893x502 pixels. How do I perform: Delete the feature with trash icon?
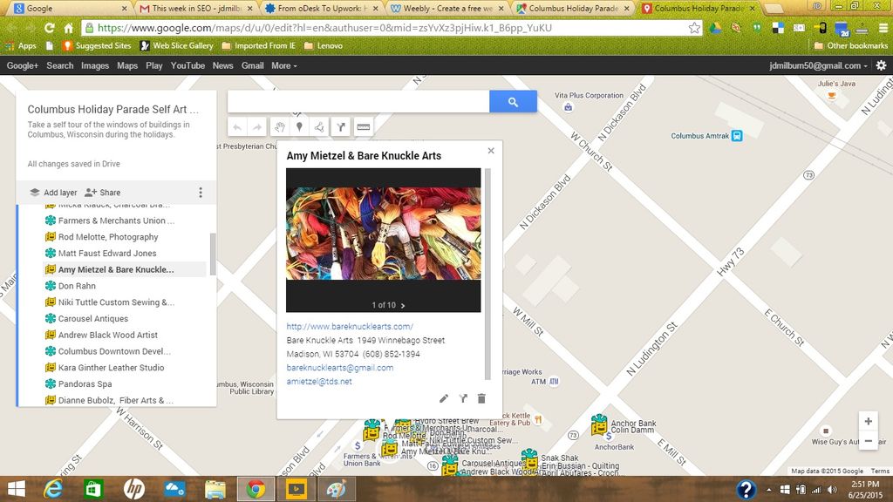click(481, 398)
